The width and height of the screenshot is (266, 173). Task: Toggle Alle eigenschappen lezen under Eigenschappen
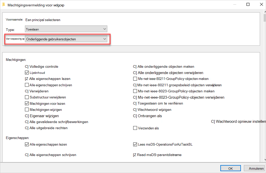(x=27, y=144)
